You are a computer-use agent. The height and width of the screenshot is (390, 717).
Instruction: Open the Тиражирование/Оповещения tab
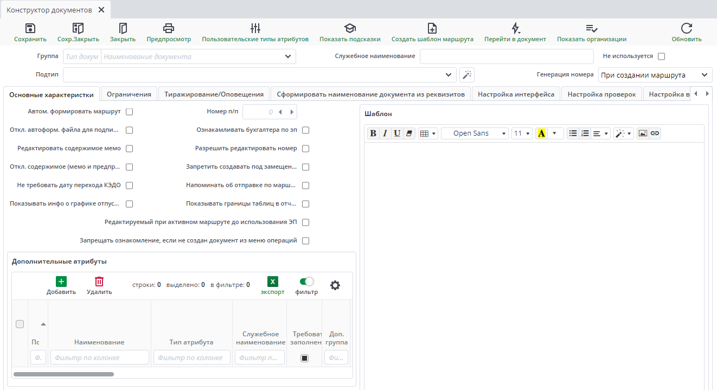click(x=214, y=94)
